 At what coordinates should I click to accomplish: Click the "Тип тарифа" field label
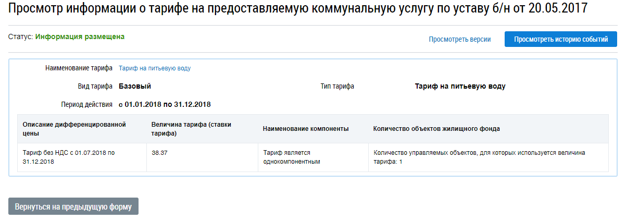(337, 87)
